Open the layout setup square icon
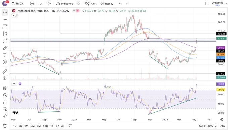Screen dimensions: 228x130 click(x=207, y=4)
